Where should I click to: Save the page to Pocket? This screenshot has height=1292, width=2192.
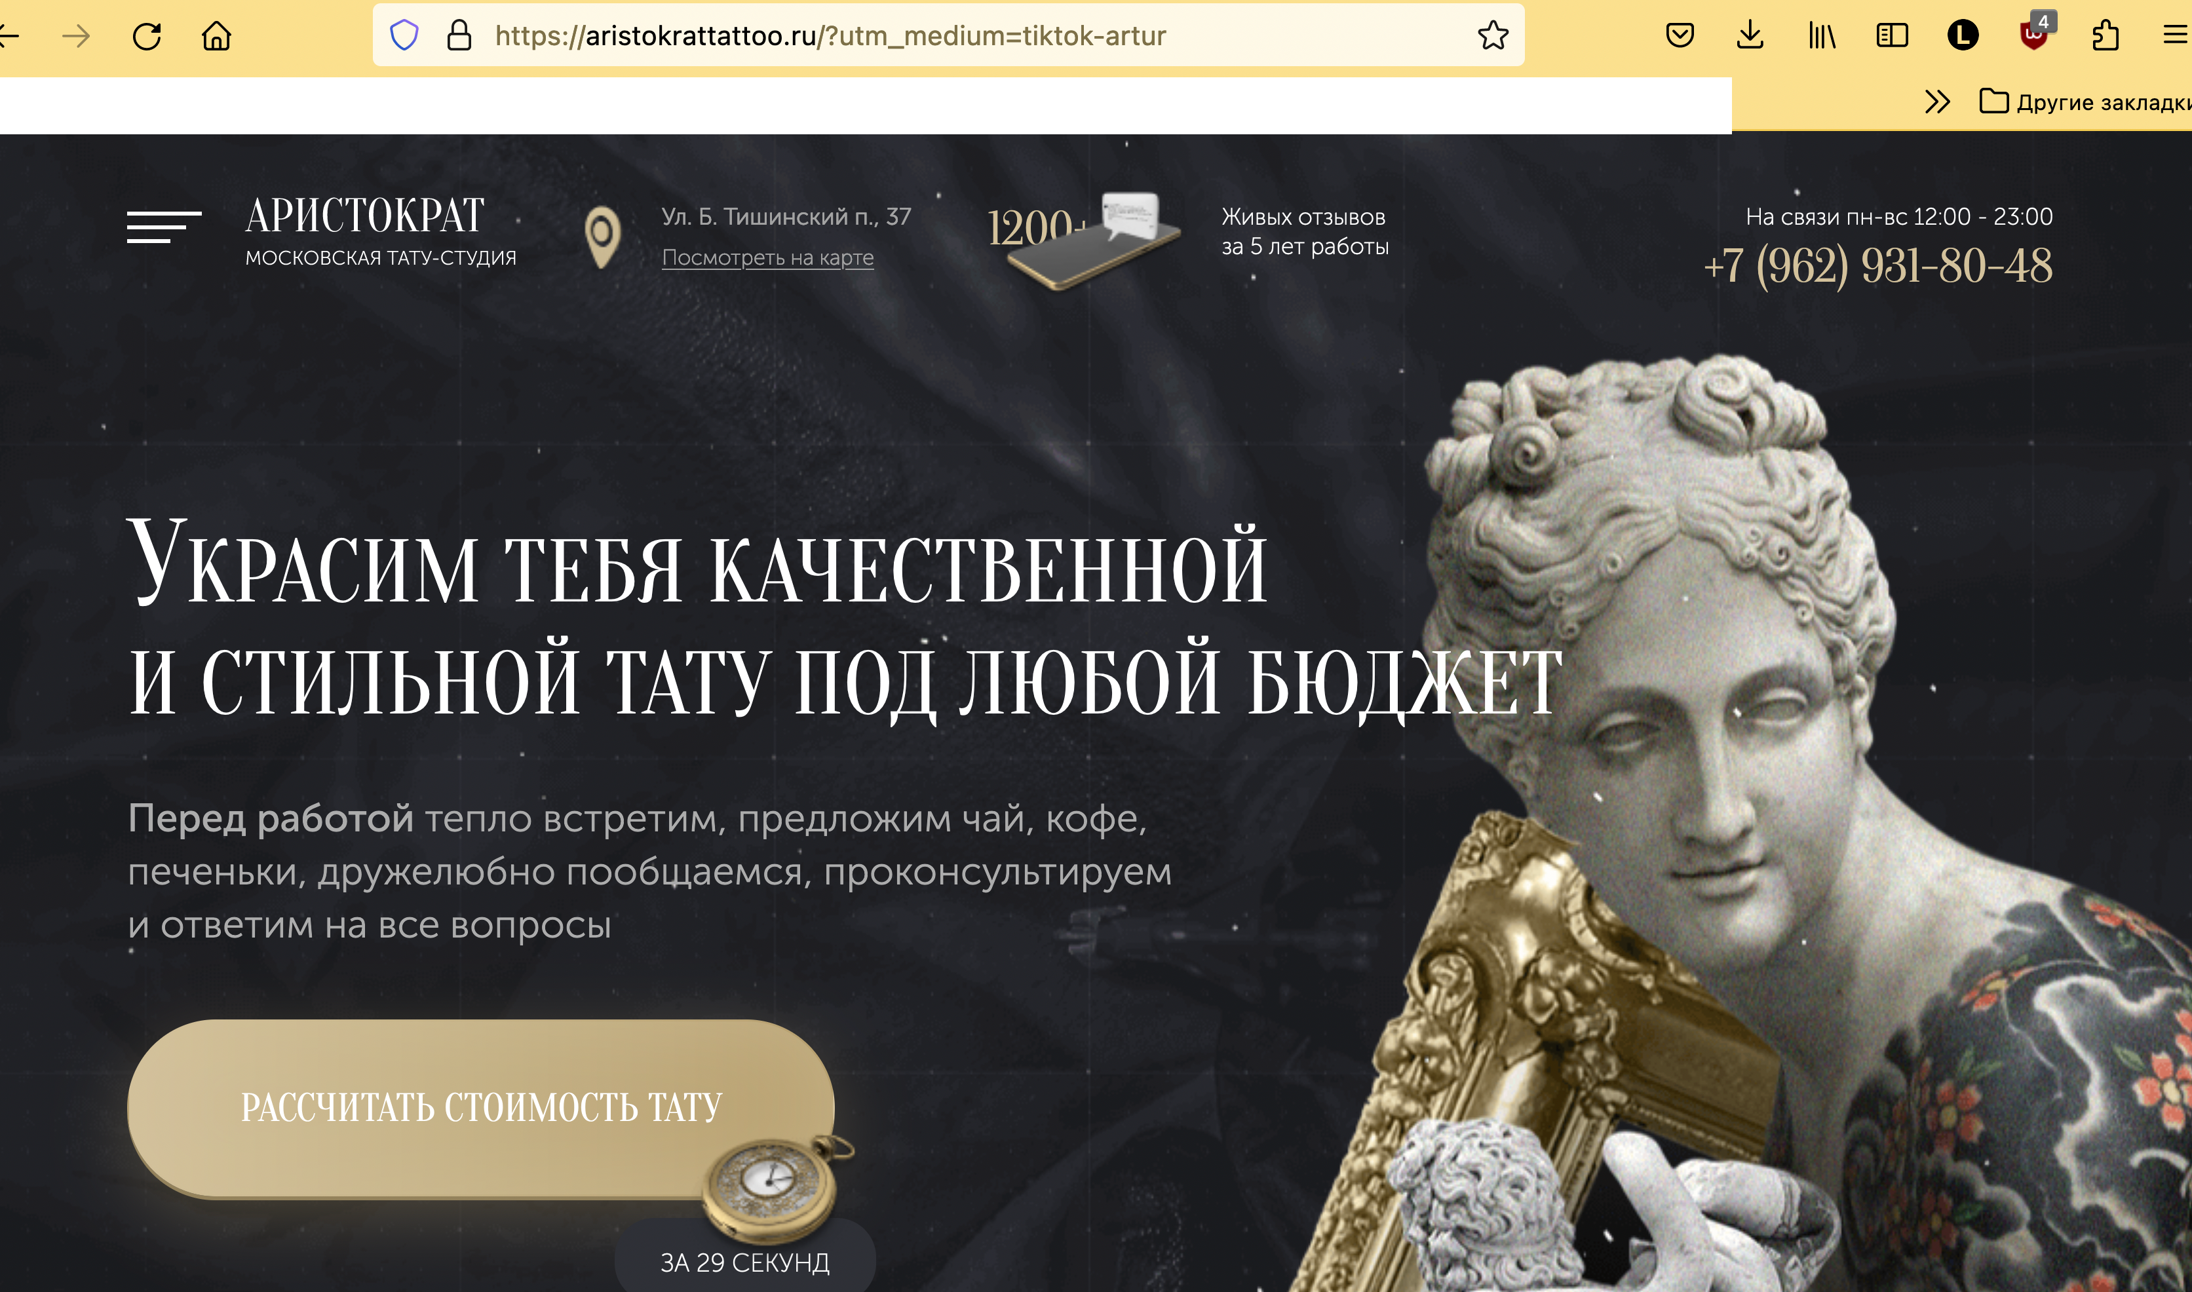(x=1680, y=35)
